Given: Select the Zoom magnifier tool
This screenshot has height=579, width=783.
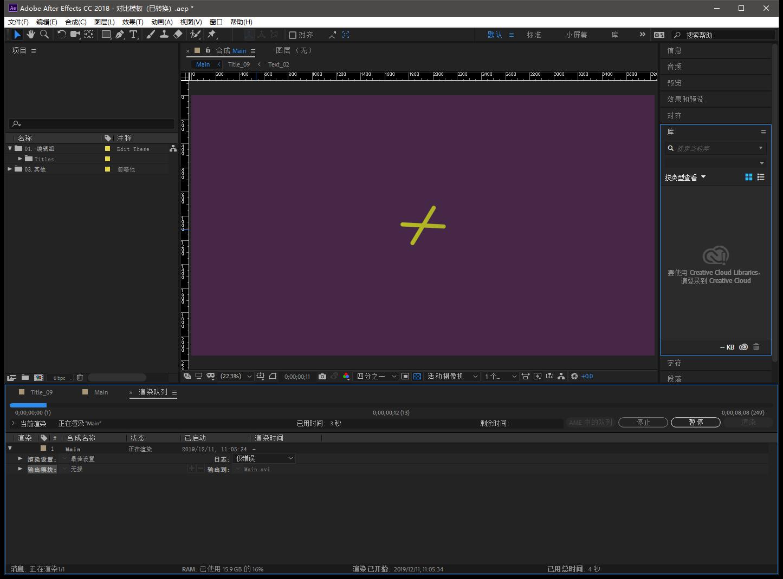Looking at the screenshot, I should 44,35.
